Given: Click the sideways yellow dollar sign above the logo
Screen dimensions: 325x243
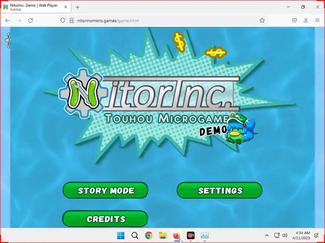Looking at the screenshot, I should click(x=216, y=53).
